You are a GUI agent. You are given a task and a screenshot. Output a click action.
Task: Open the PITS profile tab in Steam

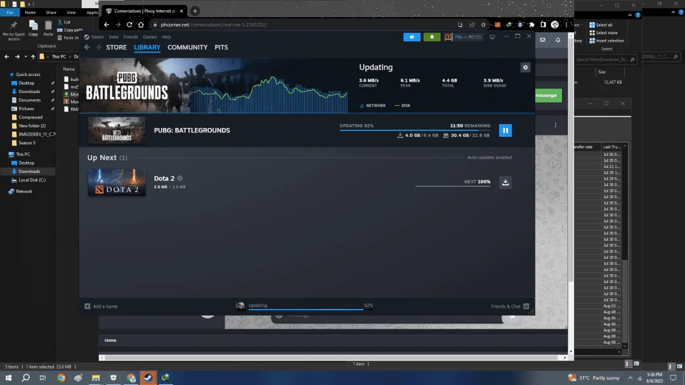coord(221,47)
